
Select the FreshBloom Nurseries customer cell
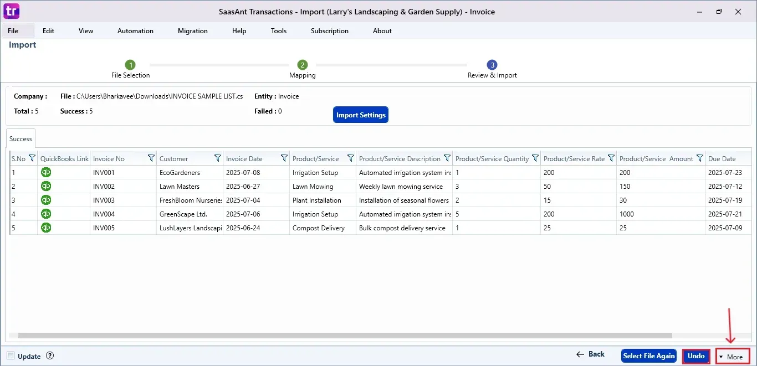[x=190, y=200]
